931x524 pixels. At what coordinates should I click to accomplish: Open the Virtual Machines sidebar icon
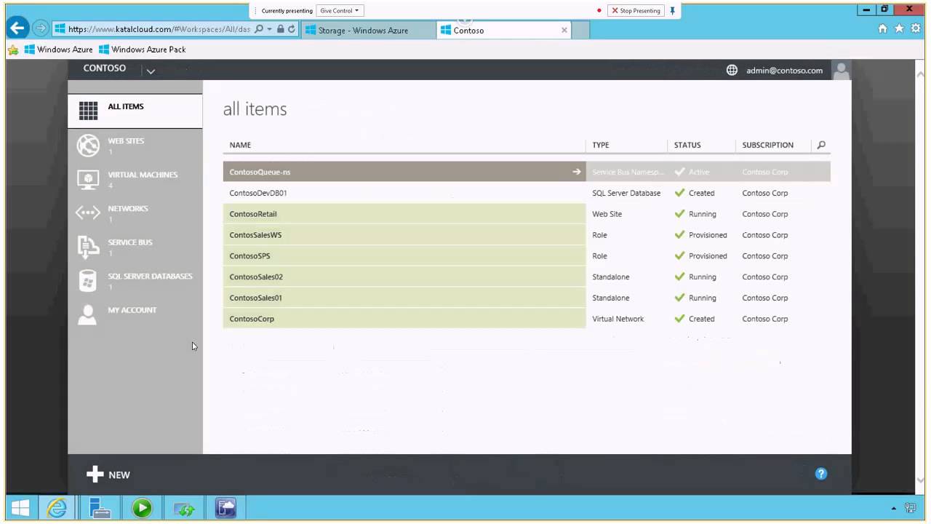coord(88,179)
